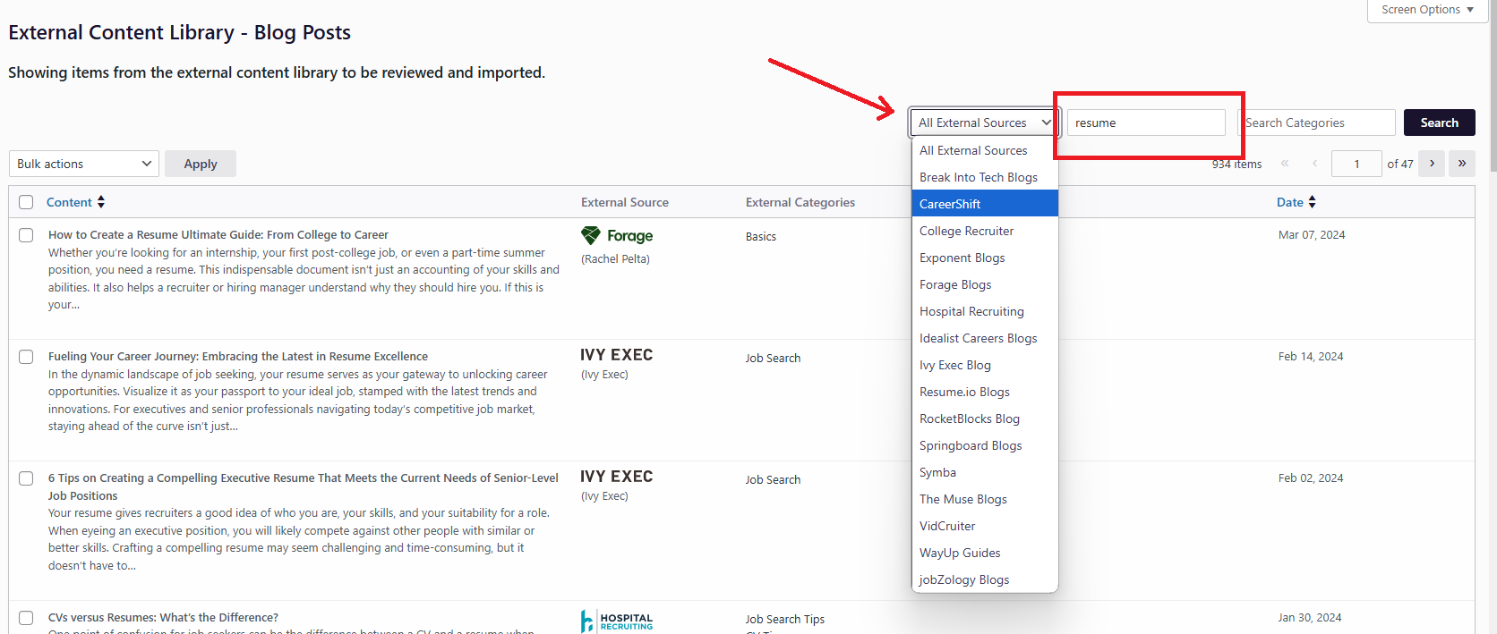Click the Hospital Recruiting logo
This screenshot has width=1497, height=634.
(x=617, y=621)
